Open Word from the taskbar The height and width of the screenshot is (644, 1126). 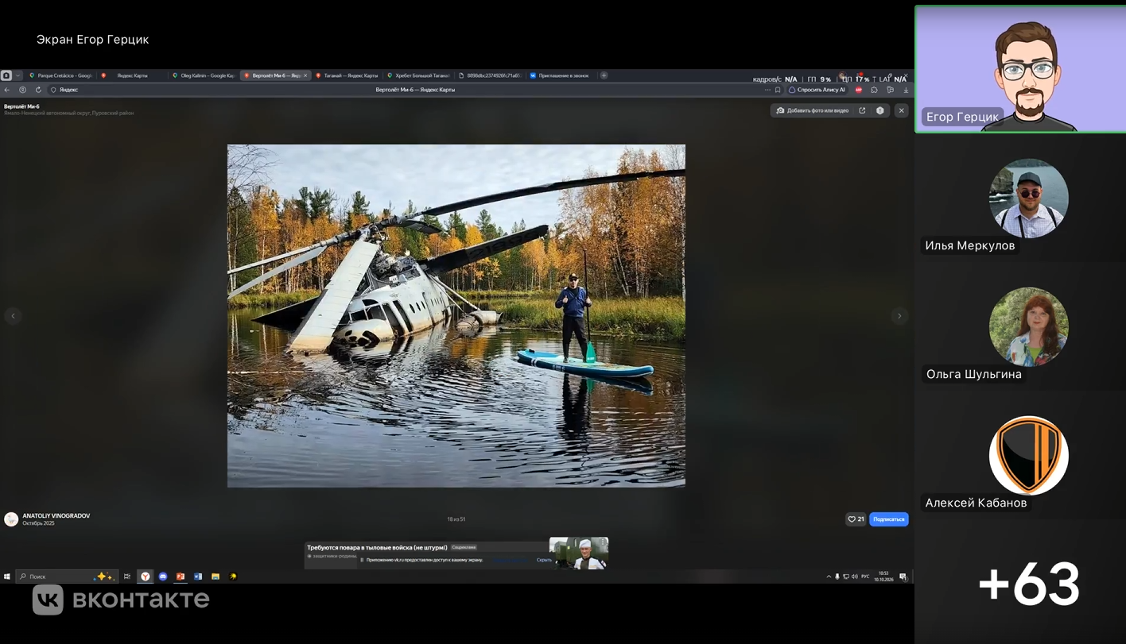click(198, 577)
